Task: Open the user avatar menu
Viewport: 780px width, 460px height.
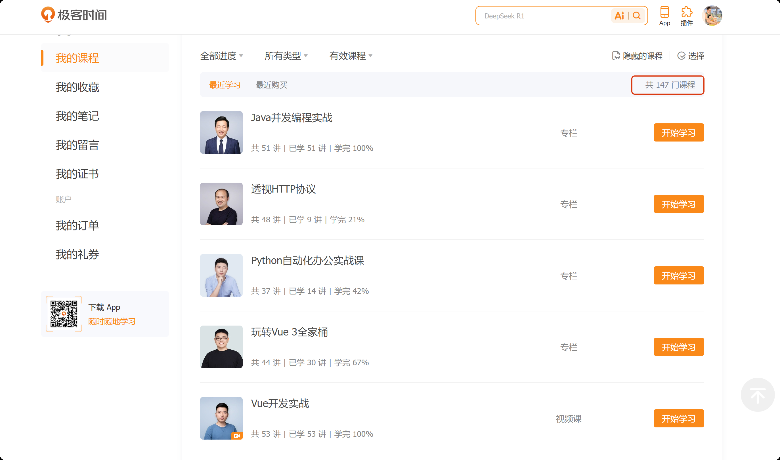Action: [x=712, y=16]
